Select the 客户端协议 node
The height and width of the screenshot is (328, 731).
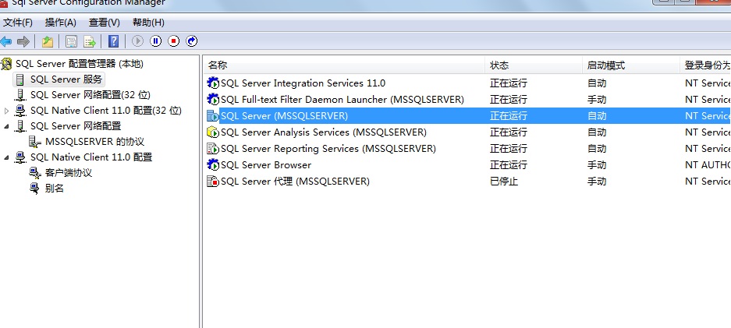tap(69, 173)
